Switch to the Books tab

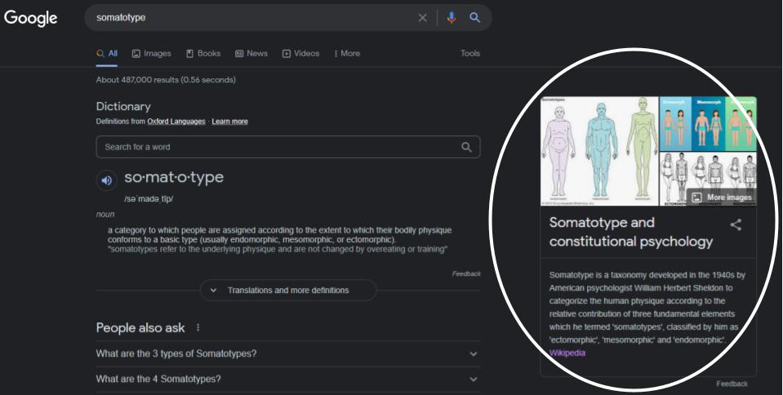[203, 53]
